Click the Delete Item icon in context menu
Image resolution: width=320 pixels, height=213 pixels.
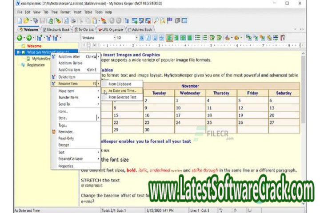tap(54, 77)
